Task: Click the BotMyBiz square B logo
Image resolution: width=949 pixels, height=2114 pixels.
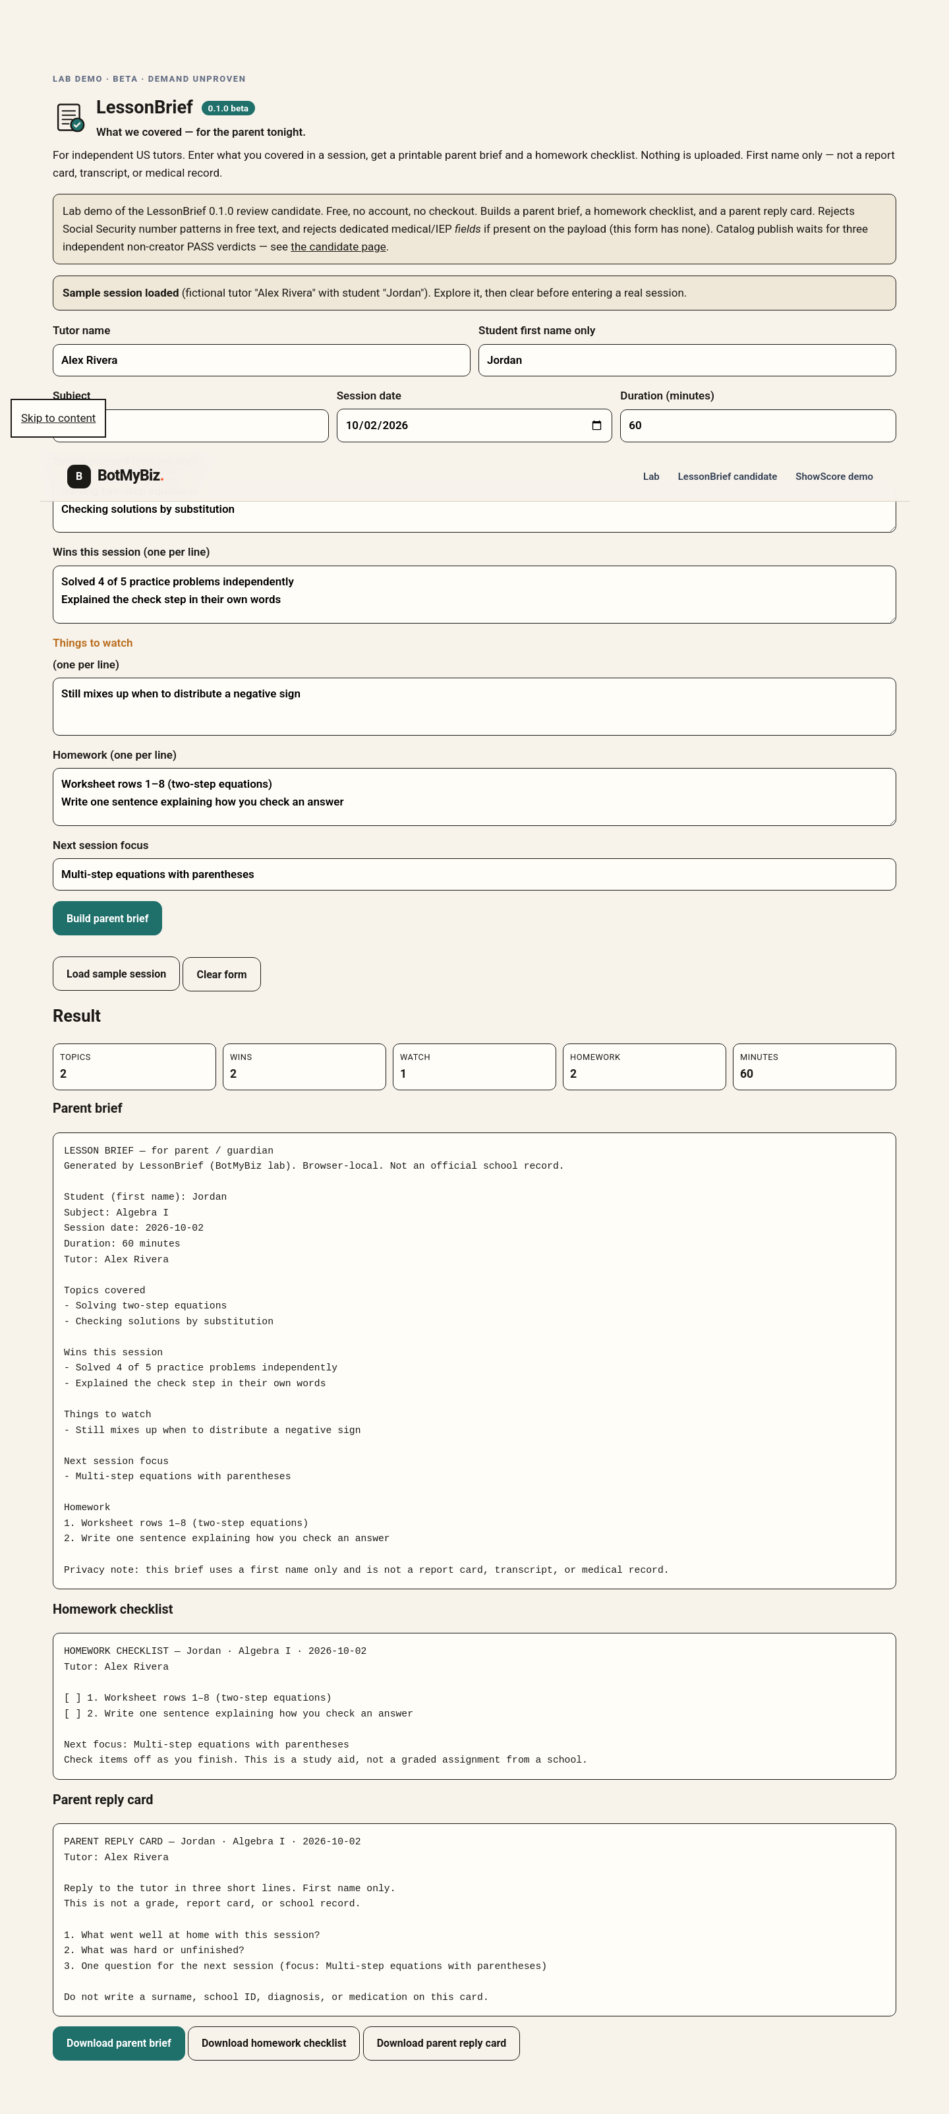Action: [x=78, y=476]
